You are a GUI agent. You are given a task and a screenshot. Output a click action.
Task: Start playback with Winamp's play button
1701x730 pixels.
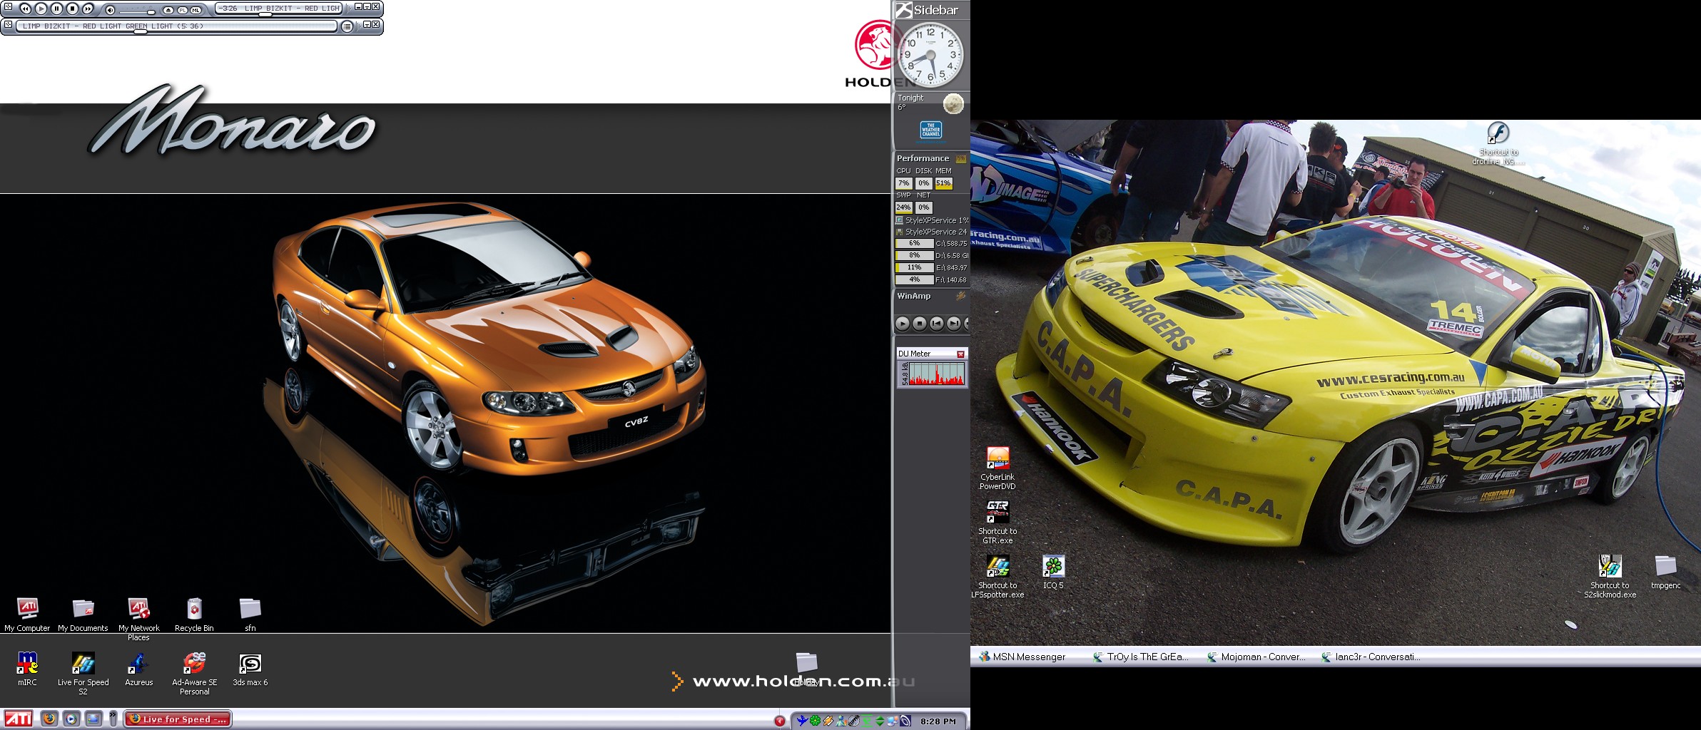tap(41, 9)
